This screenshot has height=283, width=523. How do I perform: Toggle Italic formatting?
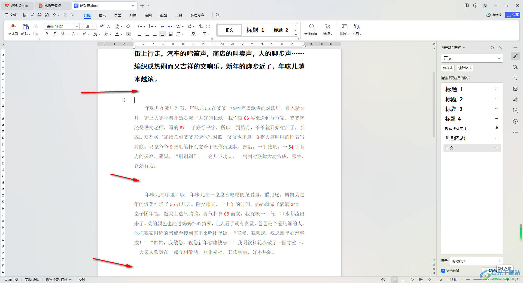pos(54,34)
